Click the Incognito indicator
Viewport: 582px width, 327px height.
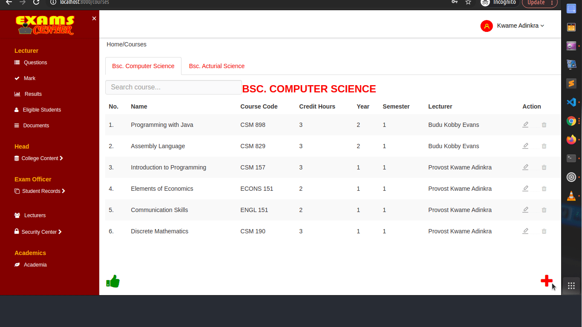click(500, 3)
